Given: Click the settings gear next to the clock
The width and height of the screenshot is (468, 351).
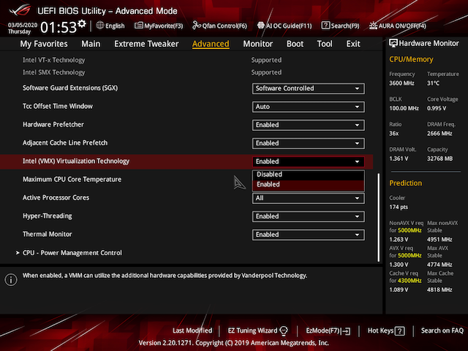Looking at the screenshot, I should coord(82,23).
